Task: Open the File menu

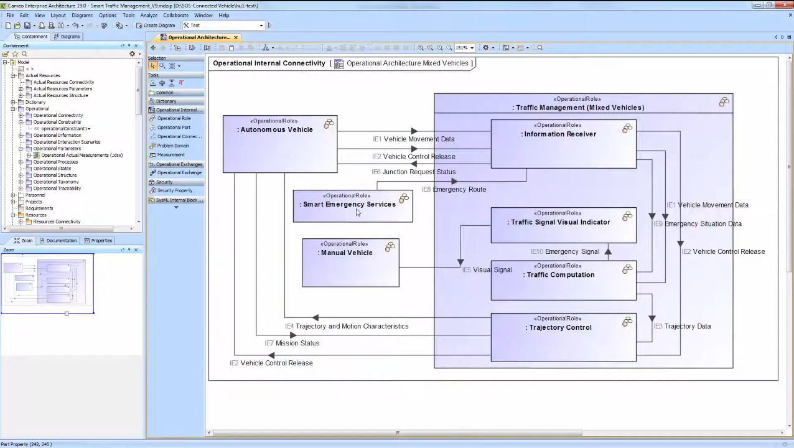Action: click(x=10, y=15)
